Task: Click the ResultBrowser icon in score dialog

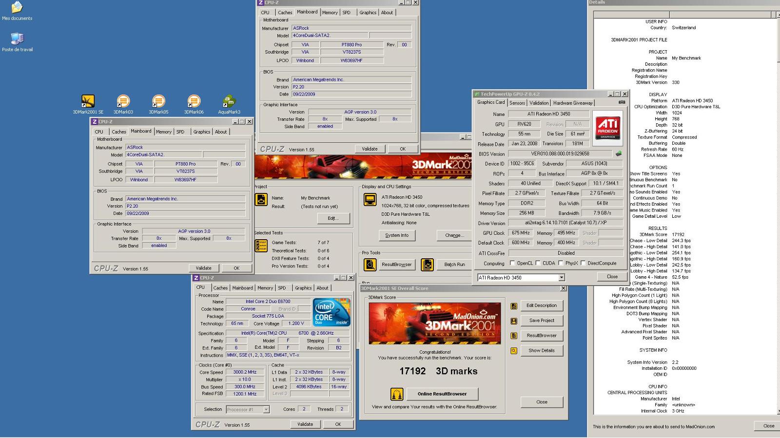Action: pyautogui.click(x=514, y=336)
